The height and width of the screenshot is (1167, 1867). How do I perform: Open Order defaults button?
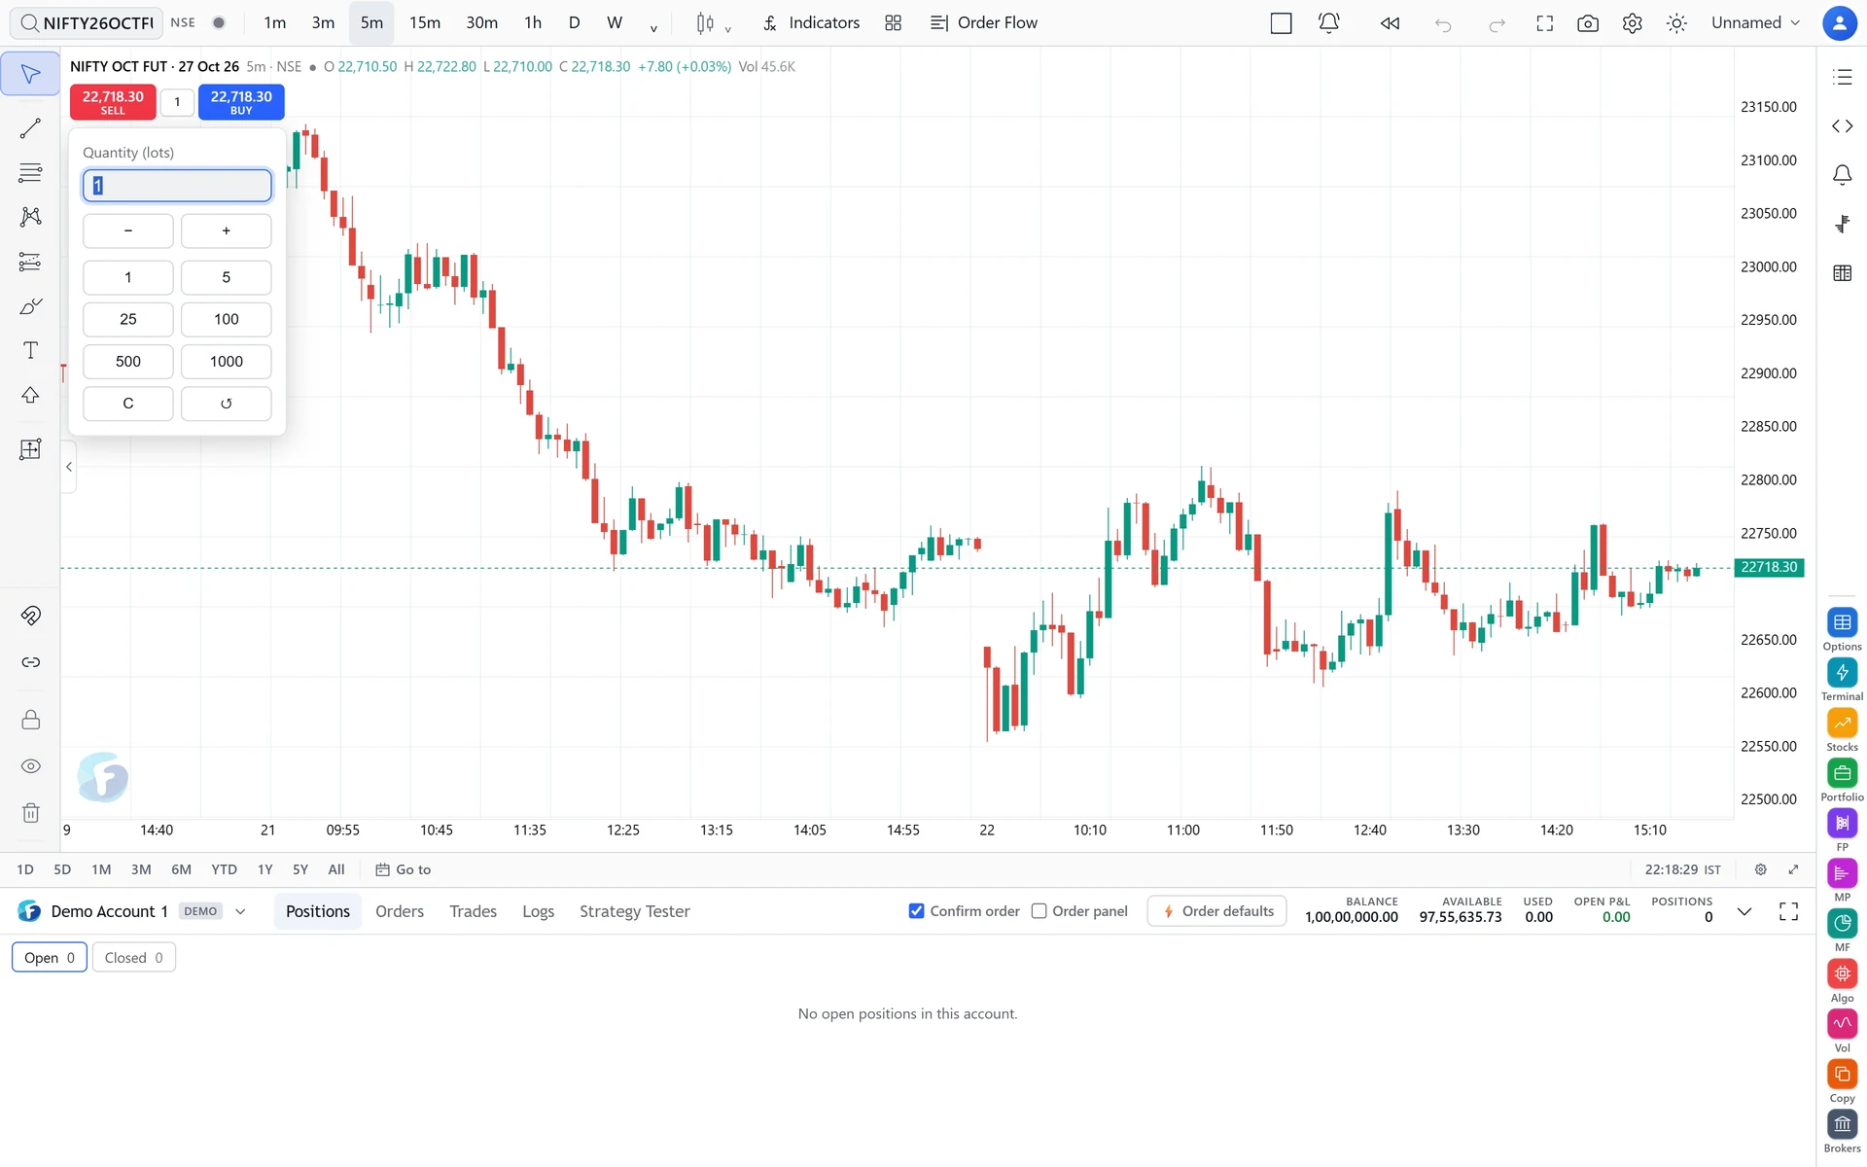[x=1217, y=911]
